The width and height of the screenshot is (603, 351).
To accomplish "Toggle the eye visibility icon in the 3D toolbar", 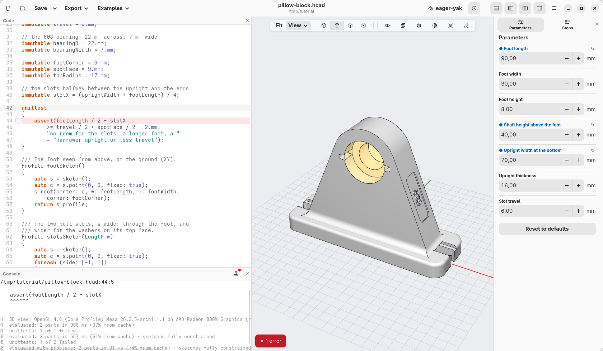I will (x=387, y=25).
